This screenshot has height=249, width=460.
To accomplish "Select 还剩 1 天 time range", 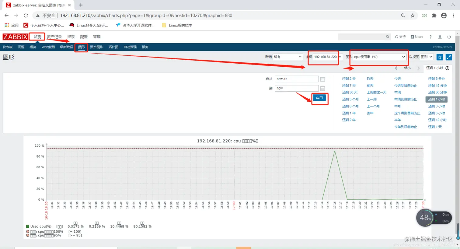I will (435, 127).
